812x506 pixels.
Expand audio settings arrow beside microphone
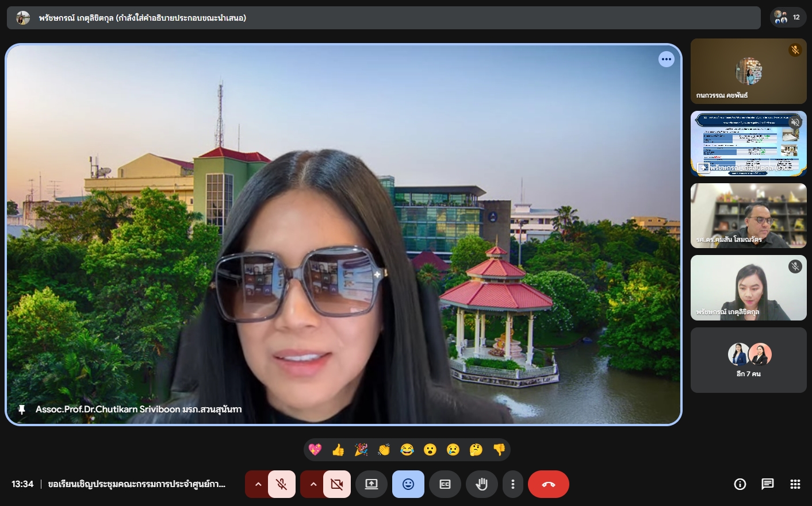258,484
